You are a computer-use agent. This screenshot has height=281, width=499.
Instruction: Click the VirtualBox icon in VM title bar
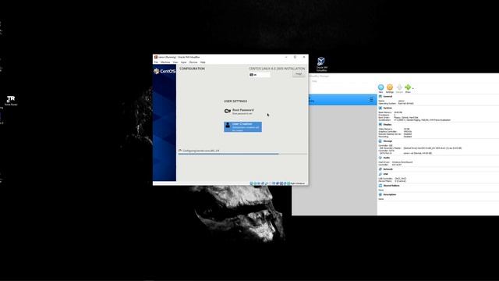point(156,57)
